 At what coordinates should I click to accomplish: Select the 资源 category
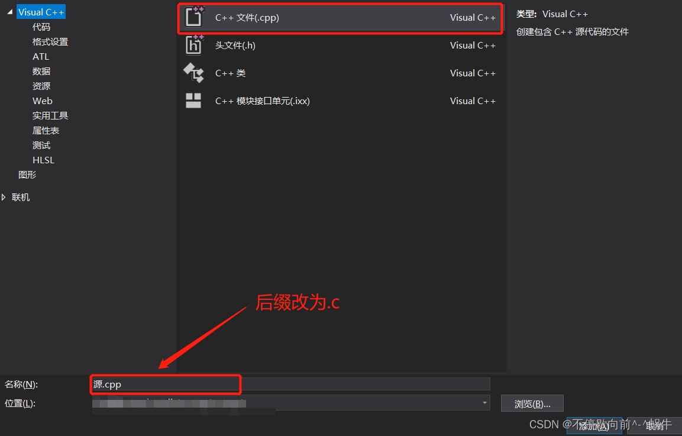coord(41,85)
